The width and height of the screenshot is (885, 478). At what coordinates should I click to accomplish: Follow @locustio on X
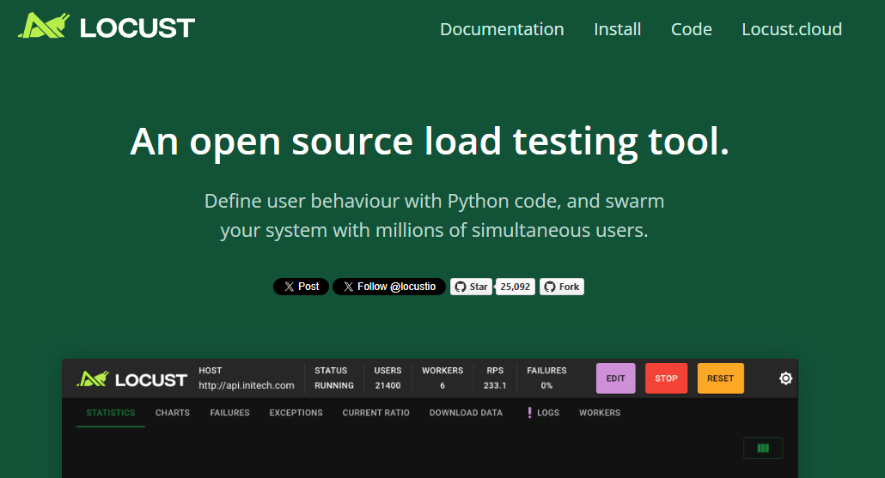[x=388, y=287]
